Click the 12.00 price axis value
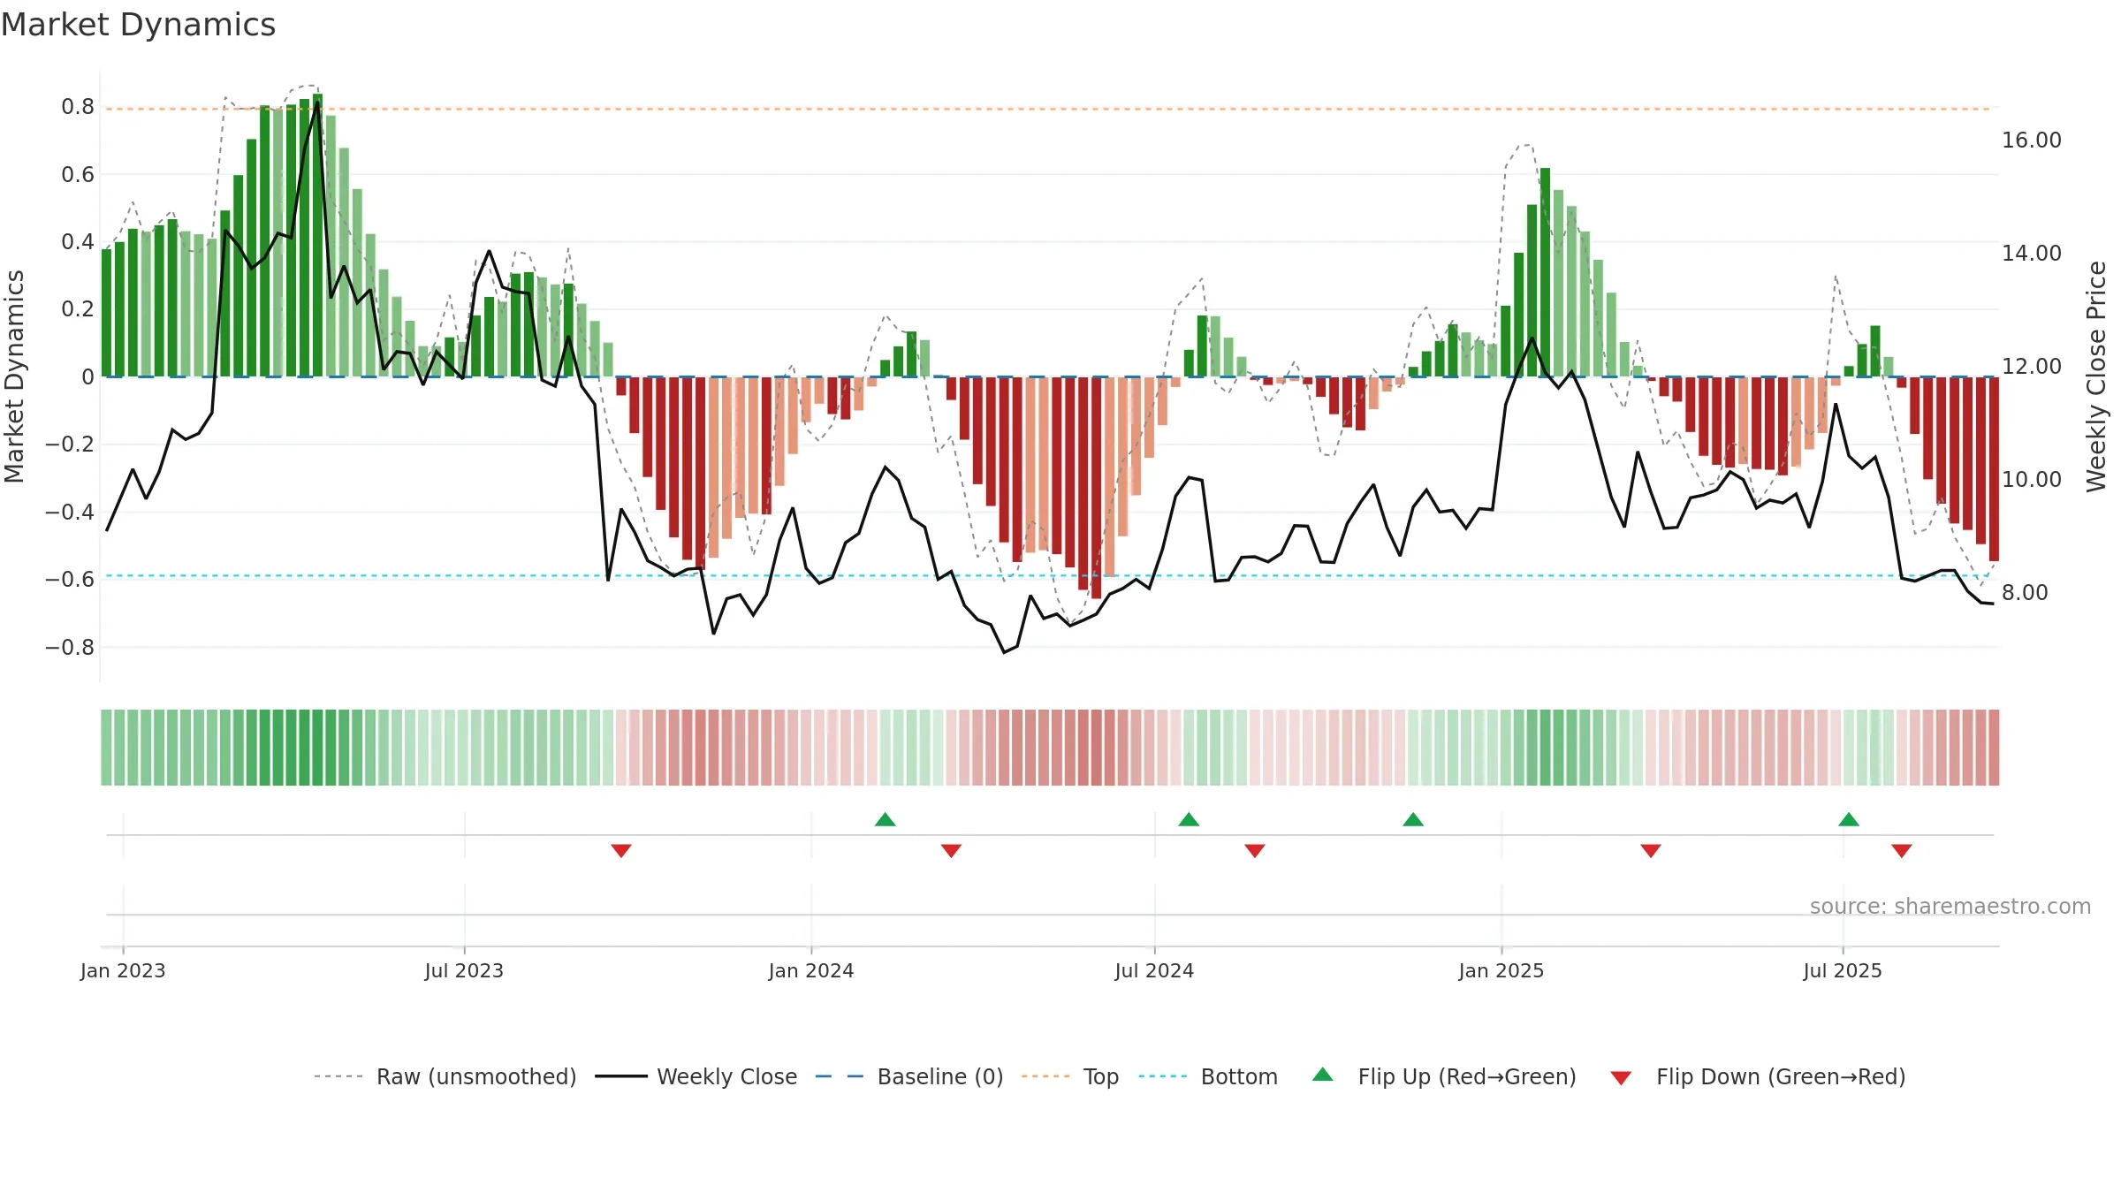The image size is (2121, 1193). [x=2032, y=366]
